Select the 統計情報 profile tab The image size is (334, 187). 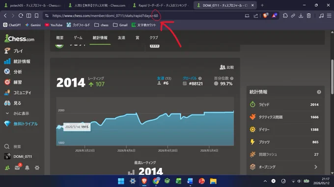(x=100, y=38)
